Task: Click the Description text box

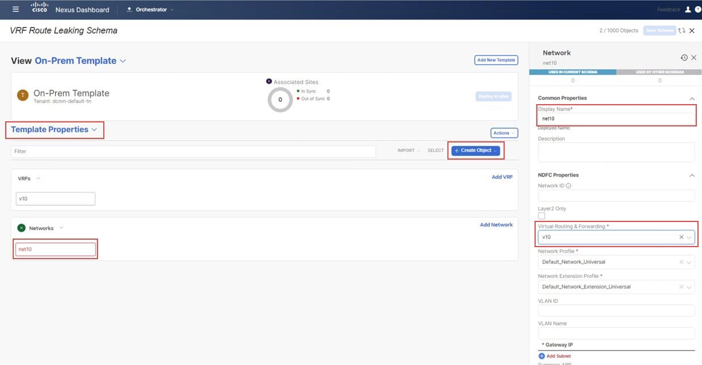Action: [x=617, y=152]
